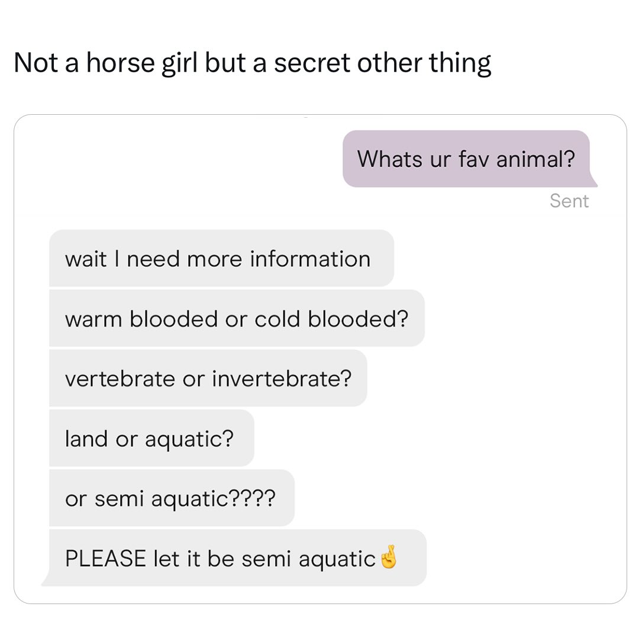This screenshot has height=639, width=639.
Task: Click 'vertebrate or invertebrate?' message bubble
Action: coord(208,377)
